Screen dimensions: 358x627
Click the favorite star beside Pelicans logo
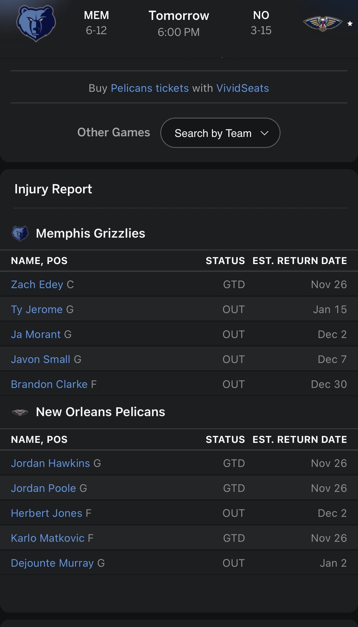pos(350,23)
